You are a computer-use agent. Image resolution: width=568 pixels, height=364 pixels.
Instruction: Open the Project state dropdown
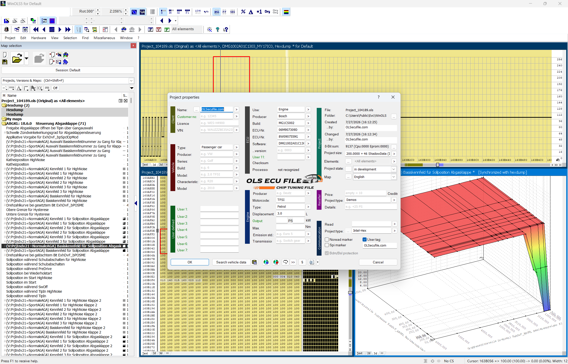394,169
